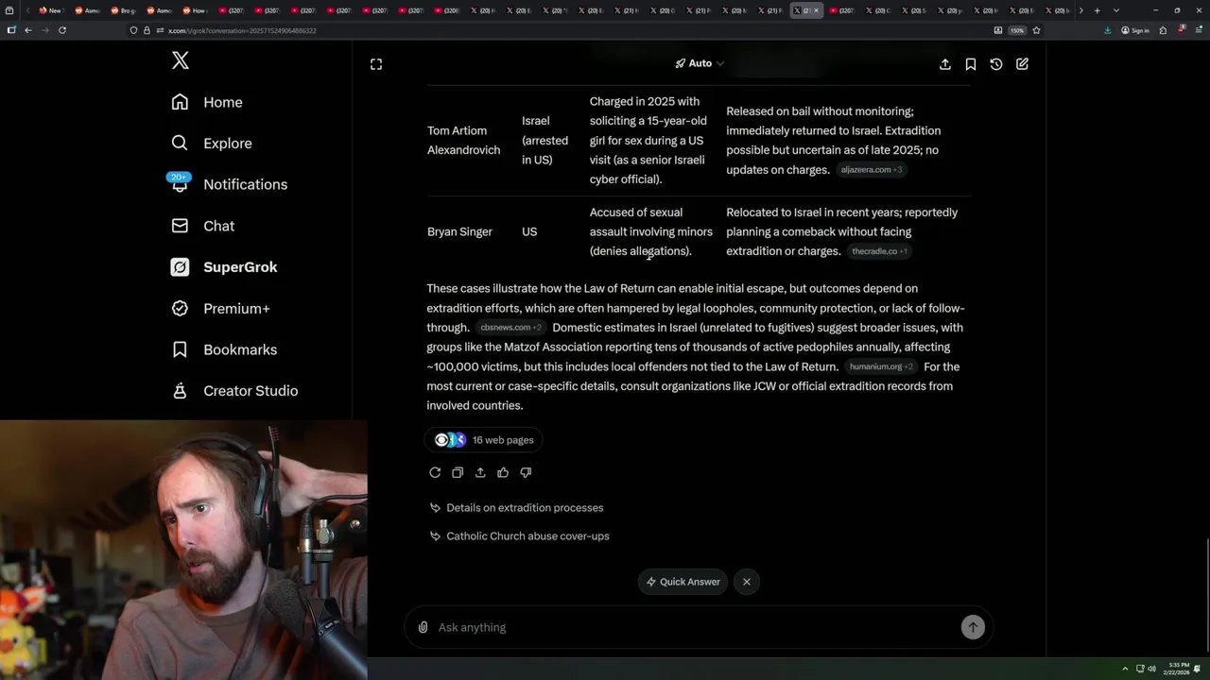This screenshot has height=680, width=1210.
Task: Click the Quick Answer button
Action: click(683, 582)
